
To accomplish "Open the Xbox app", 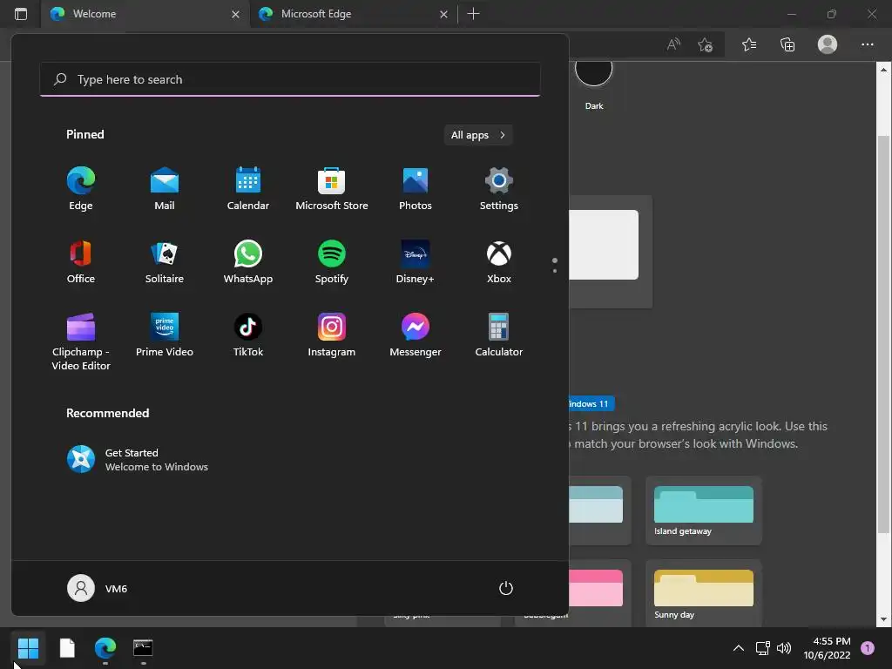I will pyautogui.click(x=499, y=261).
